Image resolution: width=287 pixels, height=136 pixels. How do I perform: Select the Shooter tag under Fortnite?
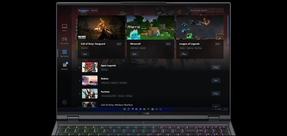(121, 96)
